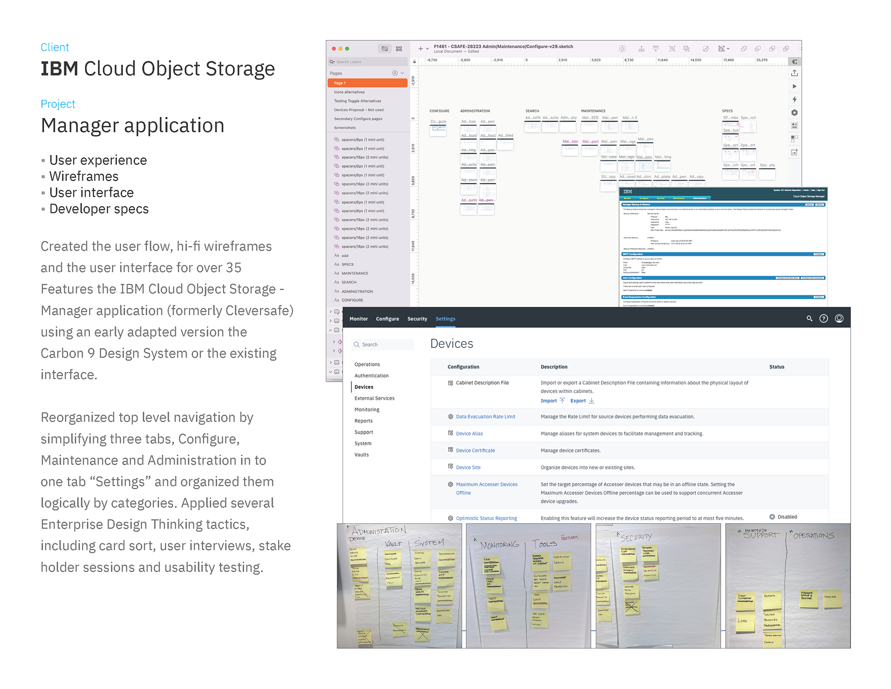This screenshot has width=891, height=689.
Task: Switch to the Sketch layer list view
Action: (385, 49)
